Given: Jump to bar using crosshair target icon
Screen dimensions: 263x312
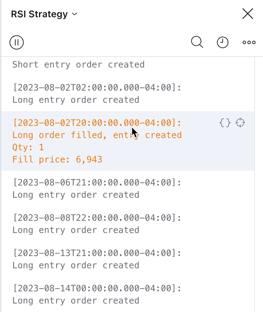Looking at the screenshot, I should tap(240, 123).
